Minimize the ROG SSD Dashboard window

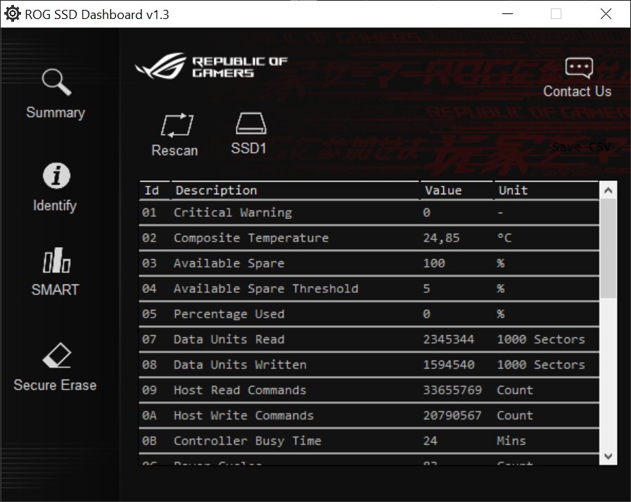508,14
